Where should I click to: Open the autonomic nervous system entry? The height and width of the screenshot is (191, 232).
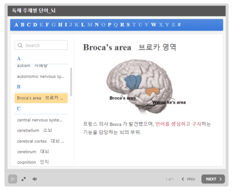coord(41,76)
